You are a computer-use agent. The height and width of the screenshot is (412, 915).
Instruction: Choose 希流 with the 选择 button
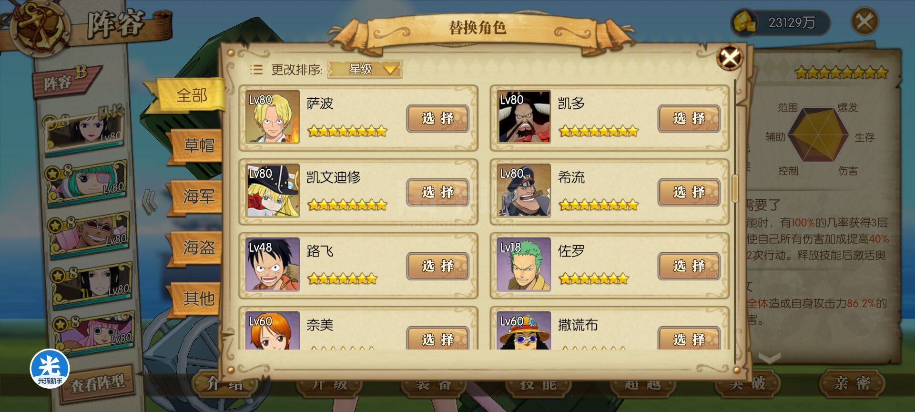coord(689,192)
